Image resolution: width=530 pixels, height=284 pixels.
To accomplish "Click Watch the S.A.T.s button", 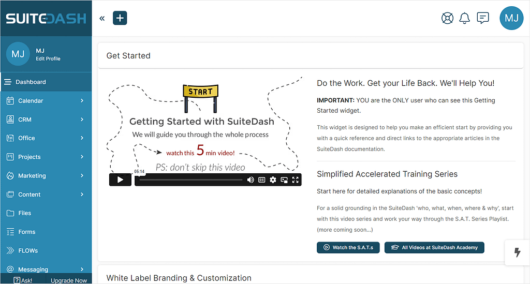I will coord(348,247).
